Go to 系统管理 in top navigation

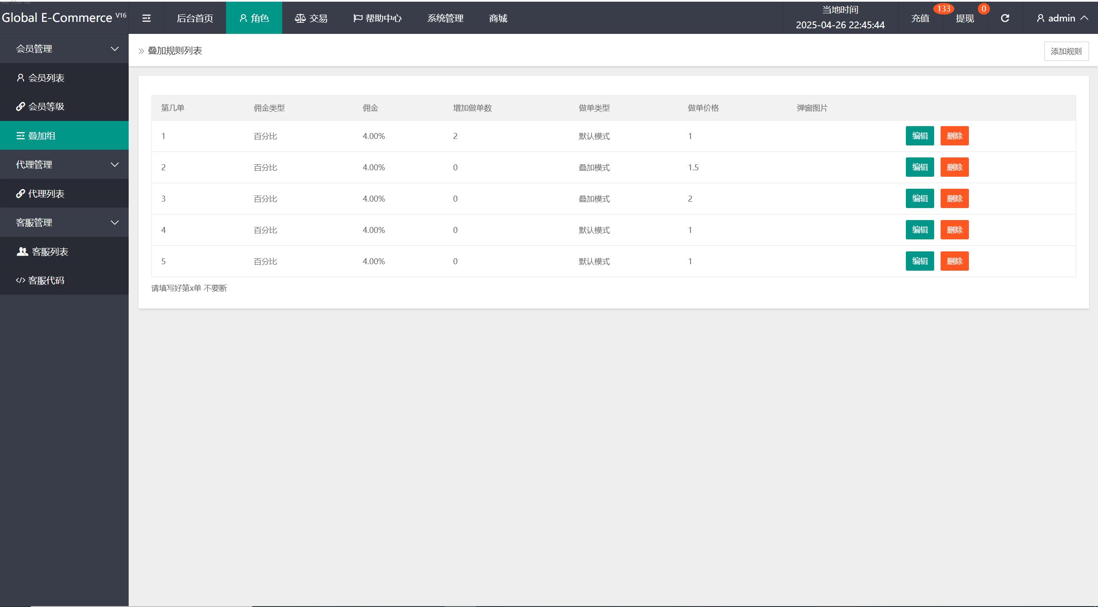445,18
